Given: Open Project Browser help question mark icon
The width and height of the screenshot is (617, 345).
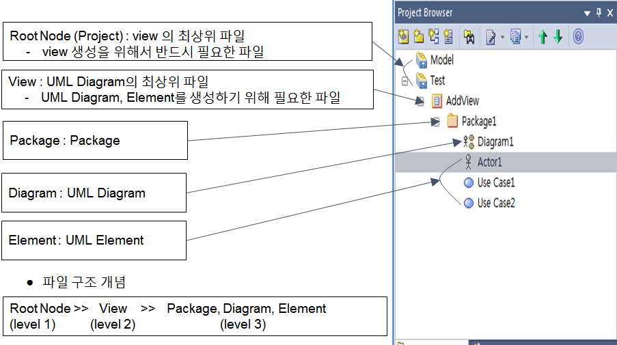Looking at the screenshot, I should [x=578, y=37].
